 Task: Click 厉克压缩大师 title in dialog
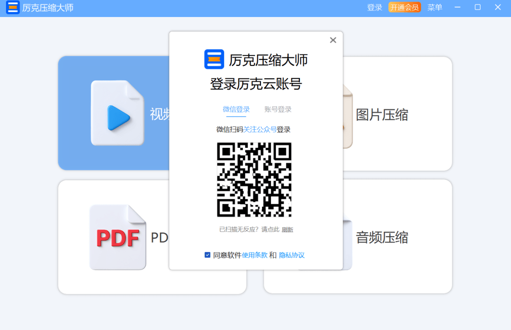(268, 60)
